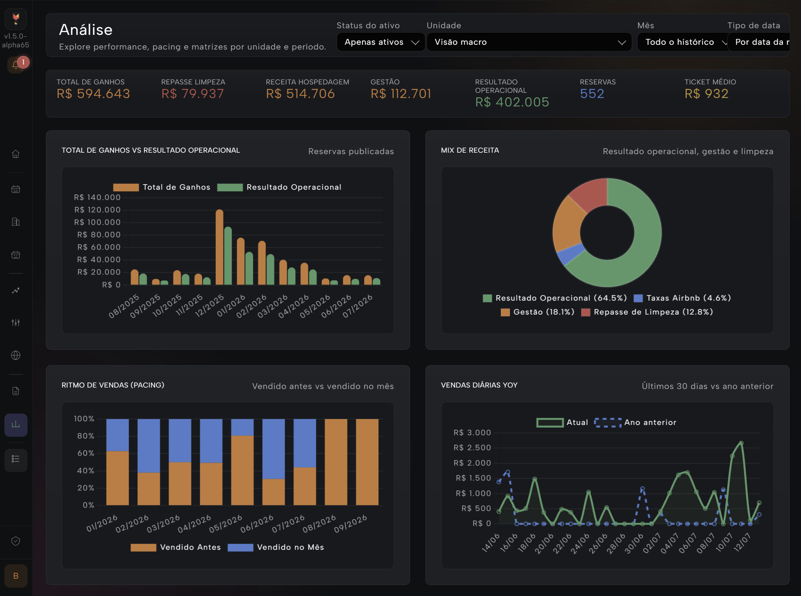This screenshot has width=801, height=596.
Task: Expand the Unidade Visão macro dropdown
Action: tap(529, 42)
